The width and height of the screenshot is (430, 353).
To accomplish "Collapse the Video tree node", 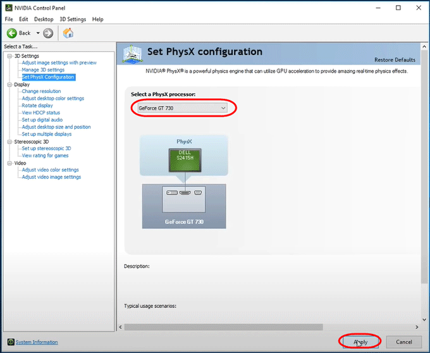I will [9, 163].
